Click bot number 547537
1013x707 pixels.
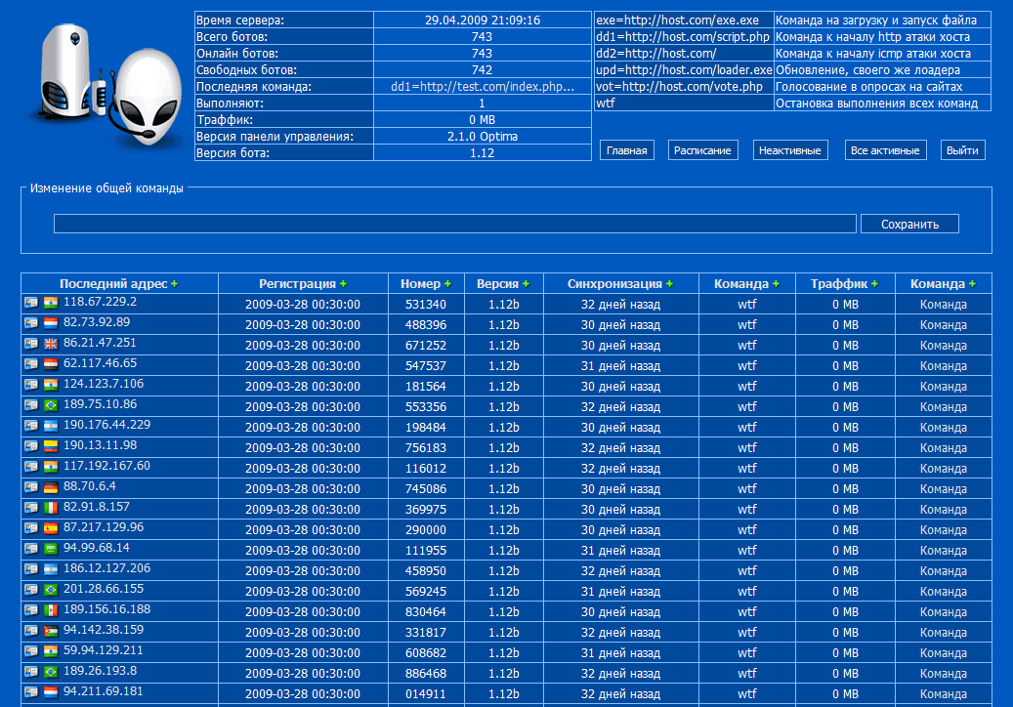pyautogui.click(x=426, y=366)
